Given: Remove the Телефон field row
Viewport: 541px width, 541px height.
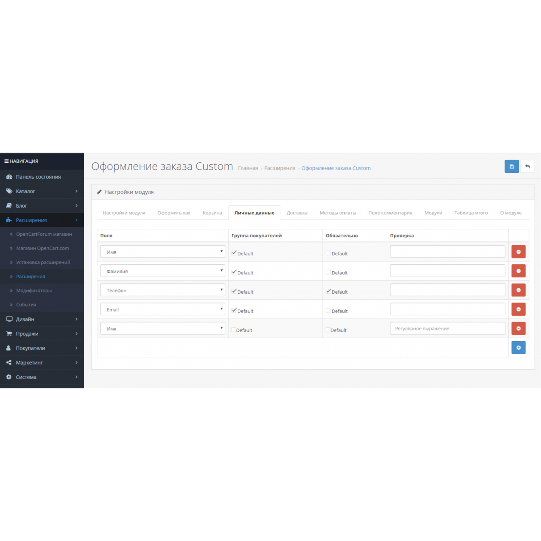Looking at the screenshot, I should 518,290.
